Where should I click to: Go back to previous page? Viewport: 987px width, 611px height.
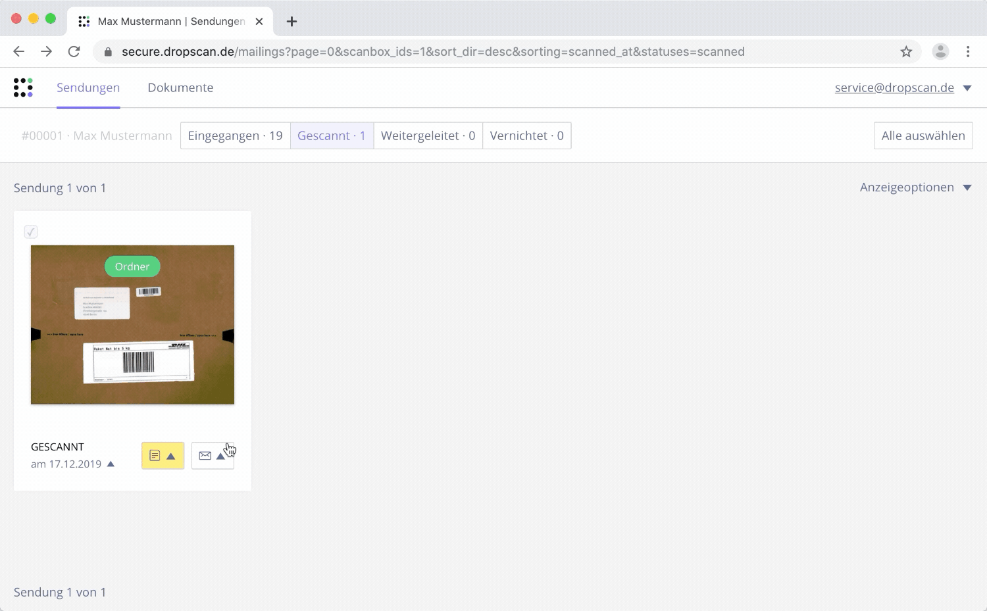[19, 52]
